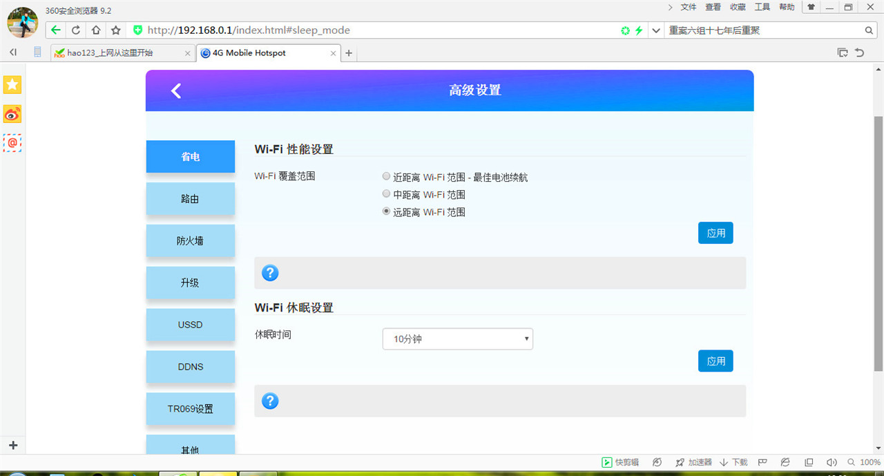This screenshot has height=476, width=884.
Task: Click the refresh icon in address bar
Action: click(x=75, y=30)
